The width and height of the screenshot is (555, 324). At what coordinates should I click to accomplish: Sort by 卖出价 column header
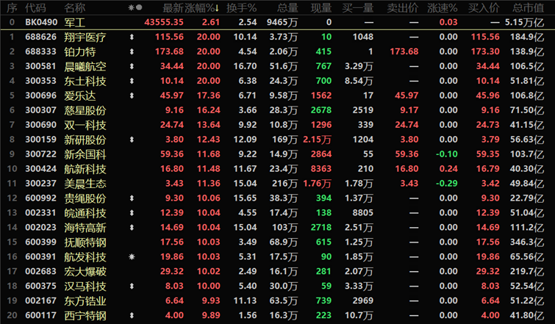point(402,8)
